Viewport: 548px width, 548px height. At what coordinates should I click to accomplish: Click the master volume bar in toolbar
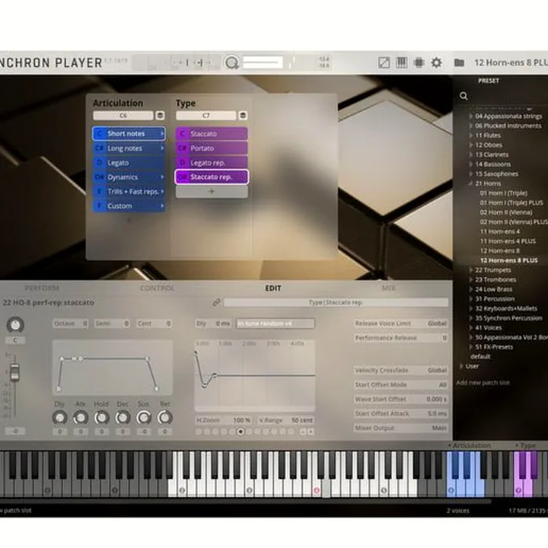pyautogui.click(x=263, y=63)
